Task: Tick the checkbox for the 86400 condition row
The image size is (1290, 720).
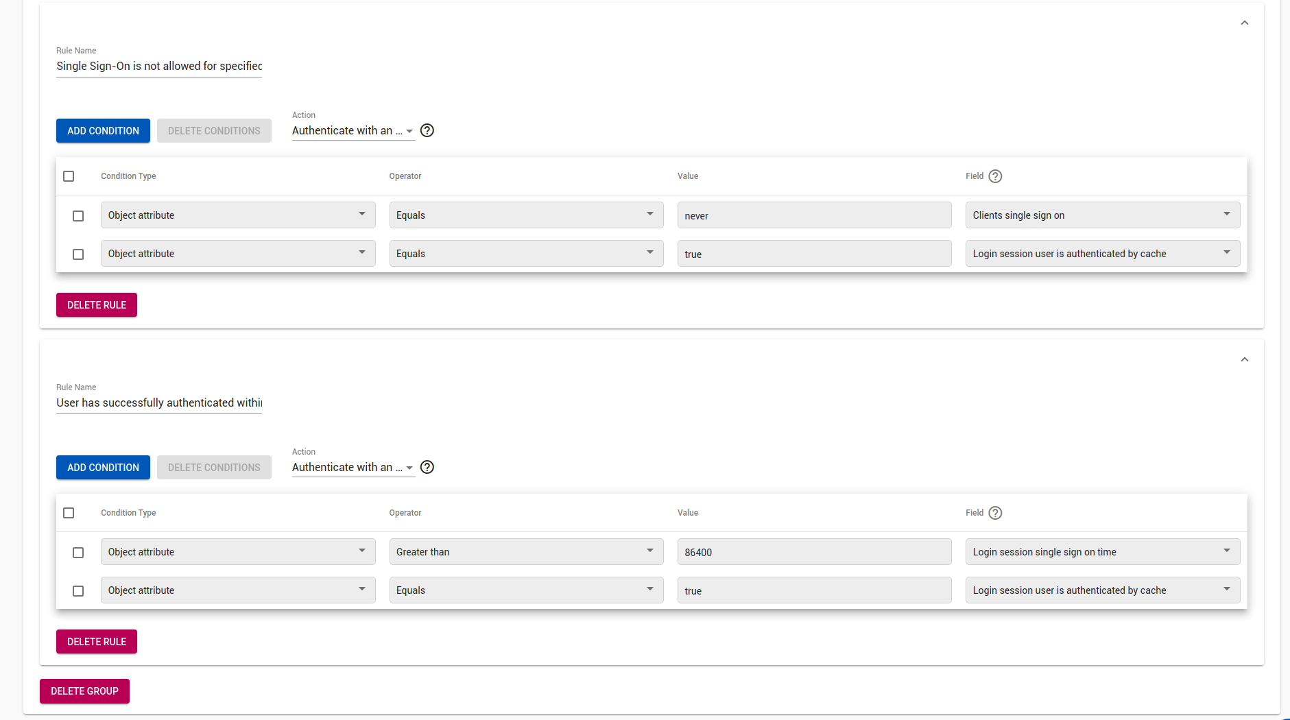Action: [x=78, y=553]
